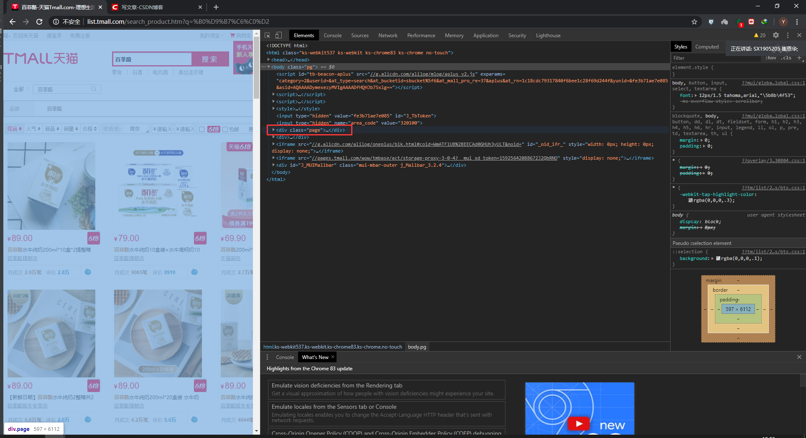Image resolution: width=806 pixels, height=438 pixels.
Task: Click the green extension icon with the red badge
Action: [x=739, y=22]
